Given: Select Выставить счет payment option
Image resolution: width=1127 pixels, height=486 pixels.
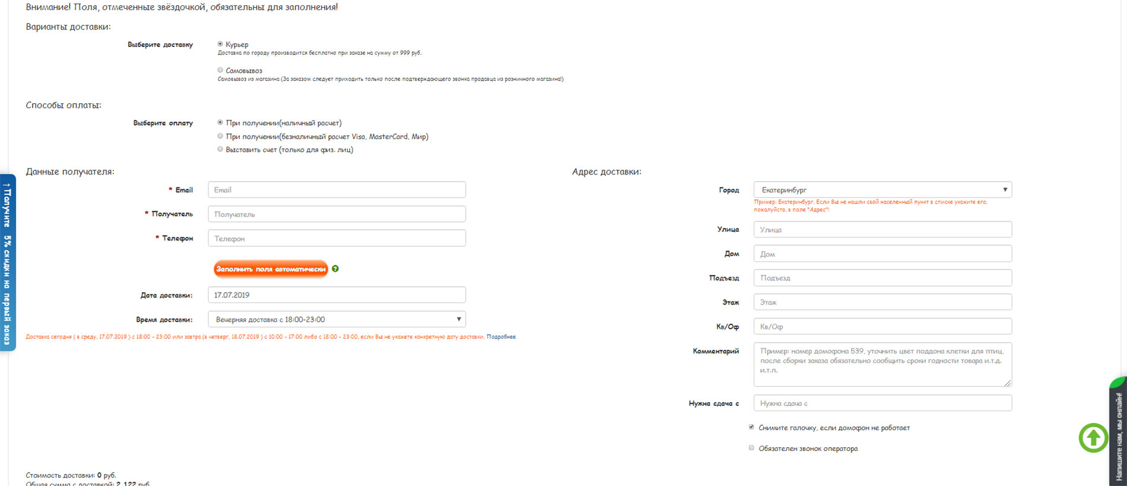Looking at the screenshot, I should click(220, 150).
